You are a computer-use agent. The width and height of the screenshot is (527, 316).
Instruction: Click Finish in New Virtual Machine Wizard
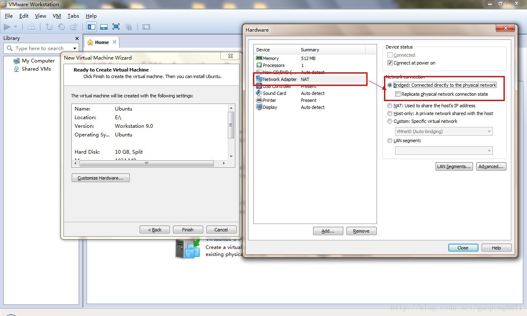[x=188, y=230]
